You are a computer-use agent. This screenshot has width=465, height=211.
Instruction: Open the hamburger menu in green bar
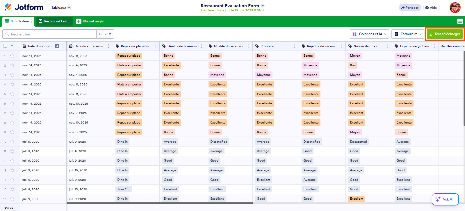point(460,21)
